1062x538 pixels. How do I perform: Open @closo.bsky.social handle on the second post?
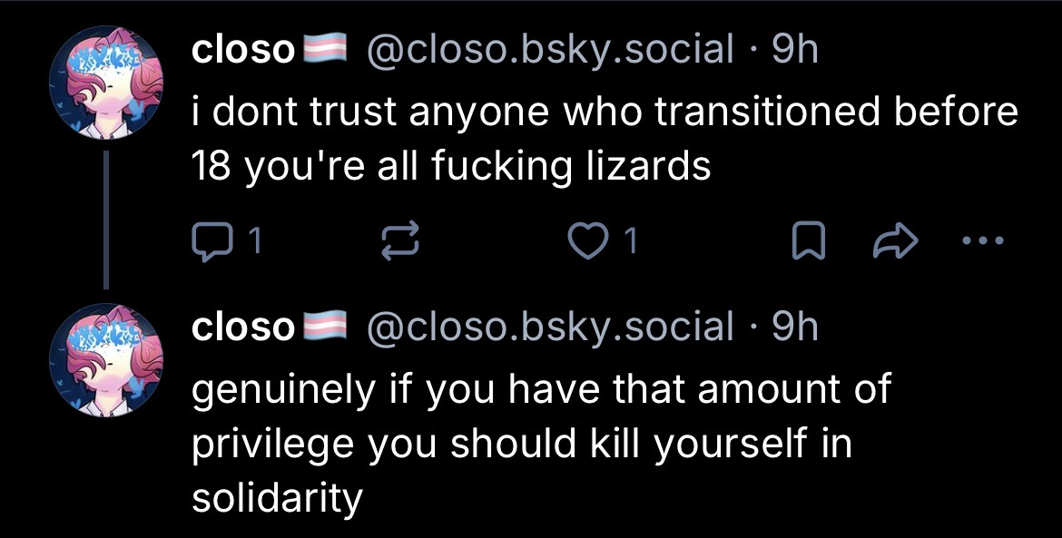click(549, 327)
